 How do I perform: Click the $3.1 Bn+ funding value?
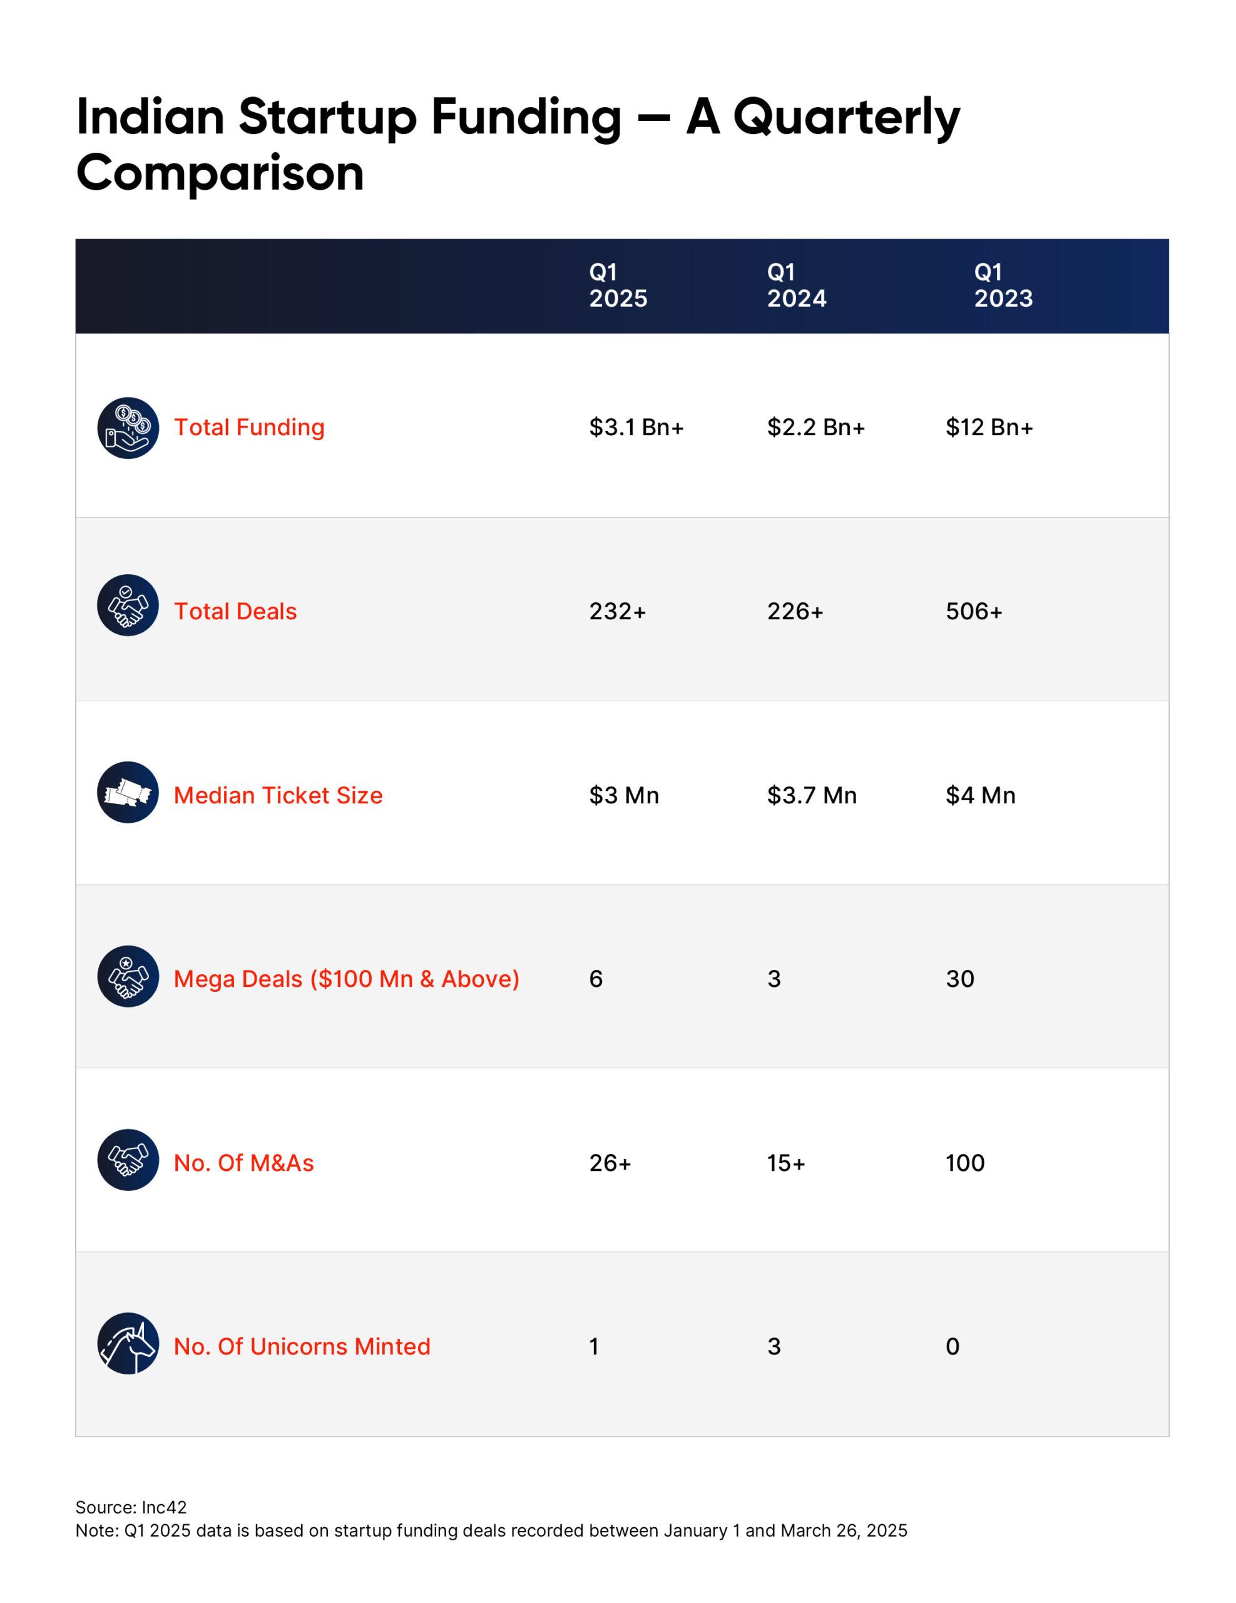point(636,427)
